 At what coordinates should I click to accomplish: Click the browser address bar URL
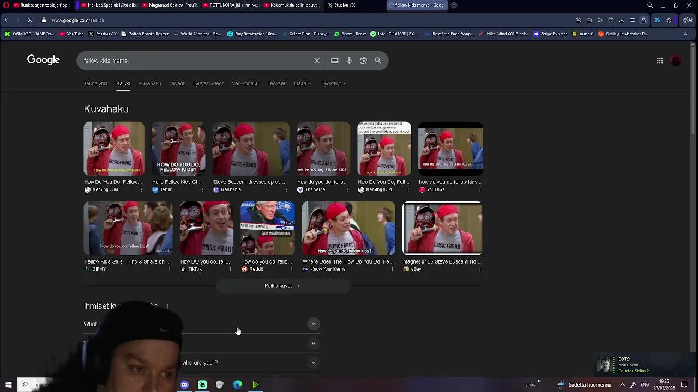pyautogui.click(x=78, y=20)
